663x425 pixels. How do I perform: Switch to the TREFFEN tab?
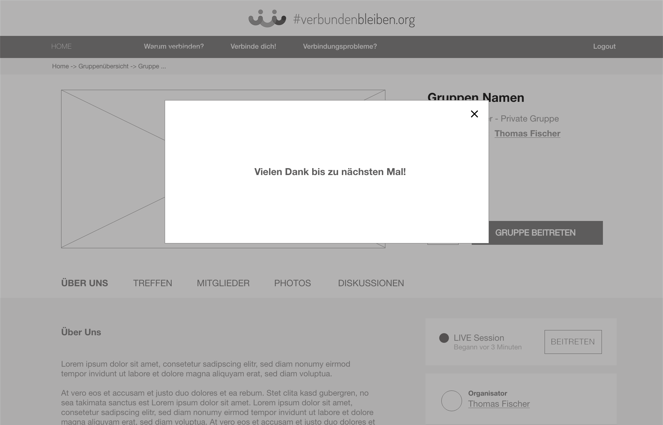point(152,283)
